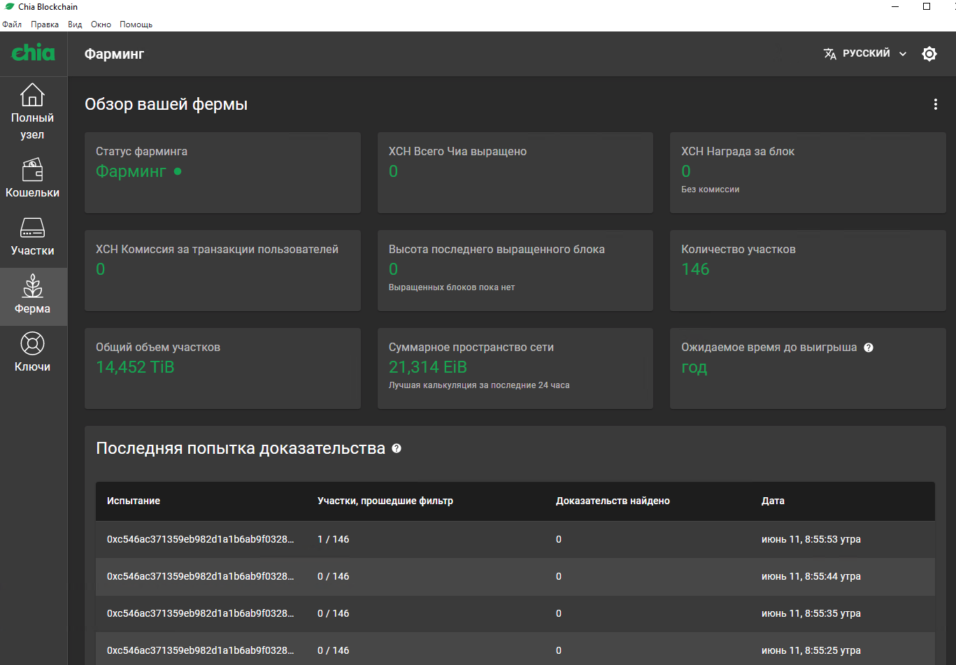This screenshot has height=665, width=956.
Task: Expand the Русский language dropdown
Action: 866,54
